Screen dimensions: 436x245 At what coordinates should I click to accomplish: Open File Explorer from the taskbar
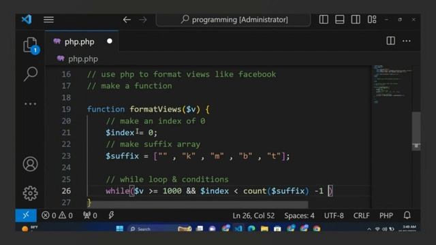(x=264, y=229)
